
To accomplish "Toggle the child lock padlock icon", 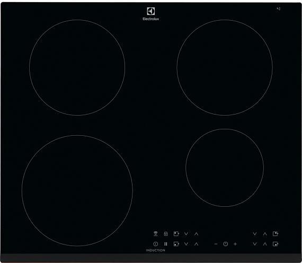I will [166, 234].
